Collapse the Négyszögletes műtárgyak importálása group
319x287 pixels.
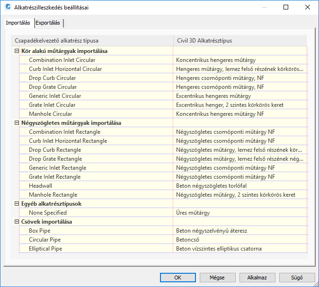point(17,123)
